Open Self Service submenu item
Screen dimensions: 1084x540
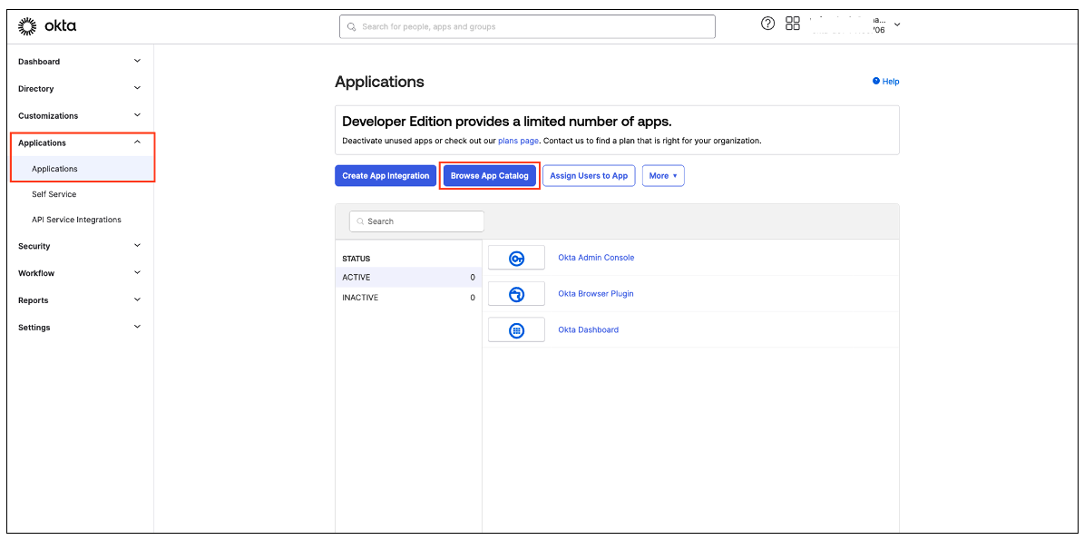(54, 194)
